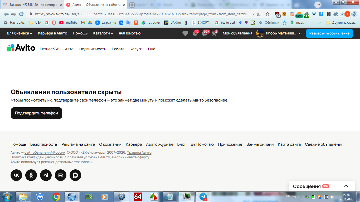Click the 'Подтвердить телефон' button

(36, 113)
